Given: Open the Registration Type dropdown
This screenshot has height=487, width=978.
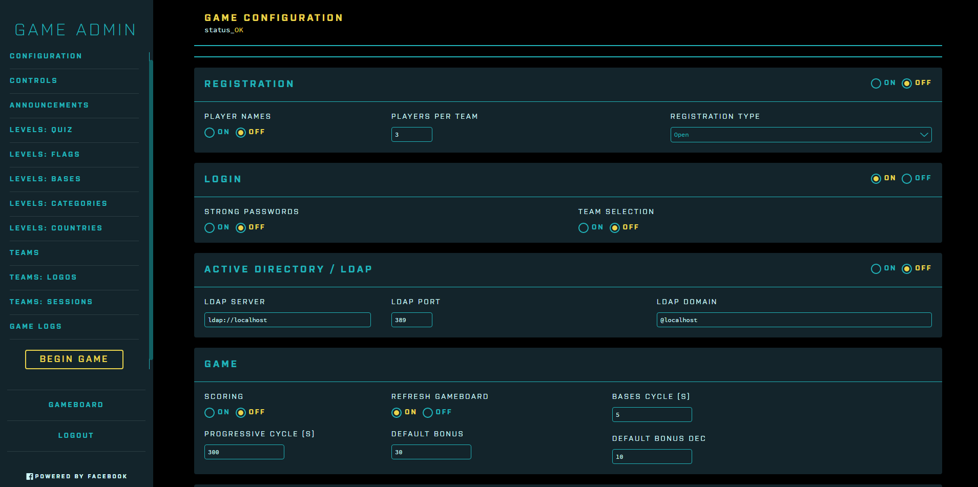Looking at the screenshot, I should [801, 135].
